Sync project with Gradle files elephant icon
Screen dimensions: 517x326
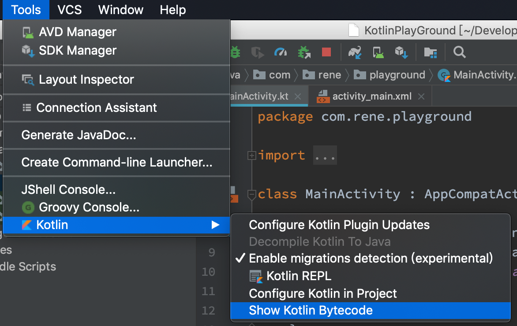pyautogui.click(x=355, y=52)
